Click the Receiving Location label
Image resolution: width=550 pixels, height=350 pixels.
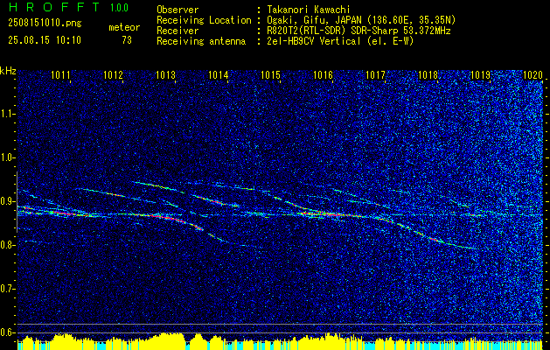pos(204,20)
